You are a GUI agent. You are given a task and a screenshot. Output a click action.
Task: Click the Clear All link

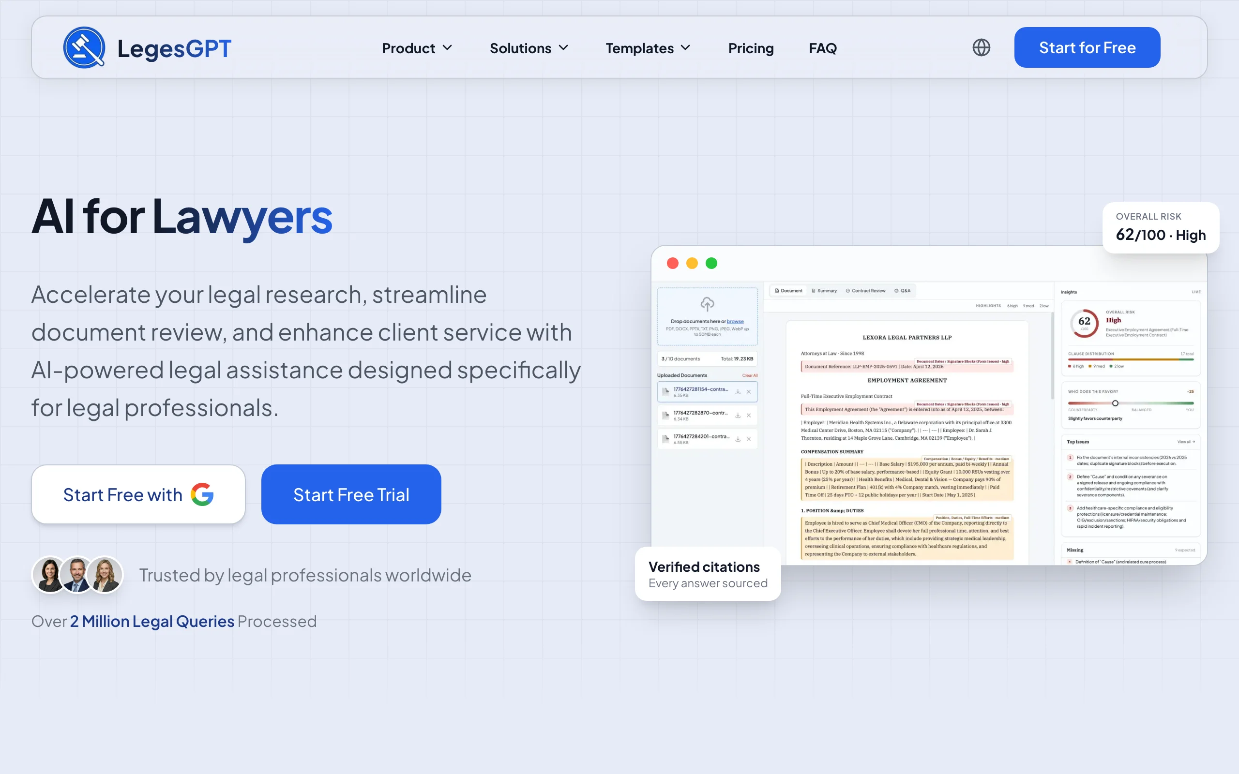point(750,375)
